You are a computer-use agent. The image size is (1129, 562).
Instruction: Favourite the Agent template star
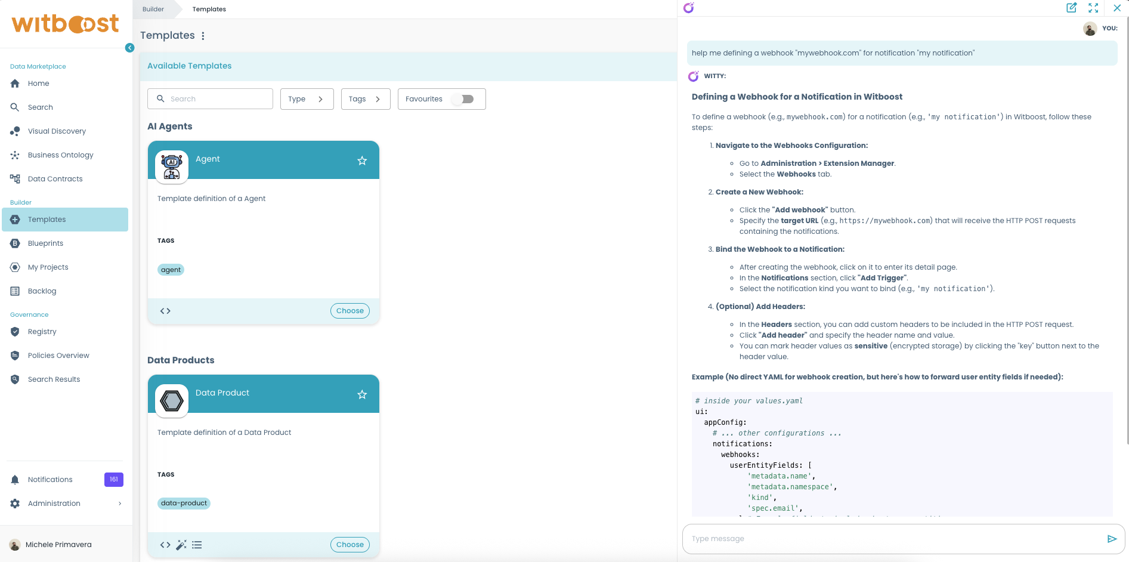click(x=361, y=160)
